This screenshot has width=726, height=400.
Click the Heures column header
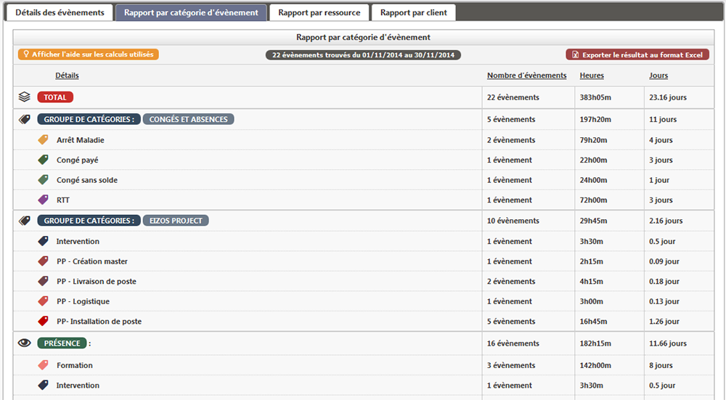coord(591,75)
